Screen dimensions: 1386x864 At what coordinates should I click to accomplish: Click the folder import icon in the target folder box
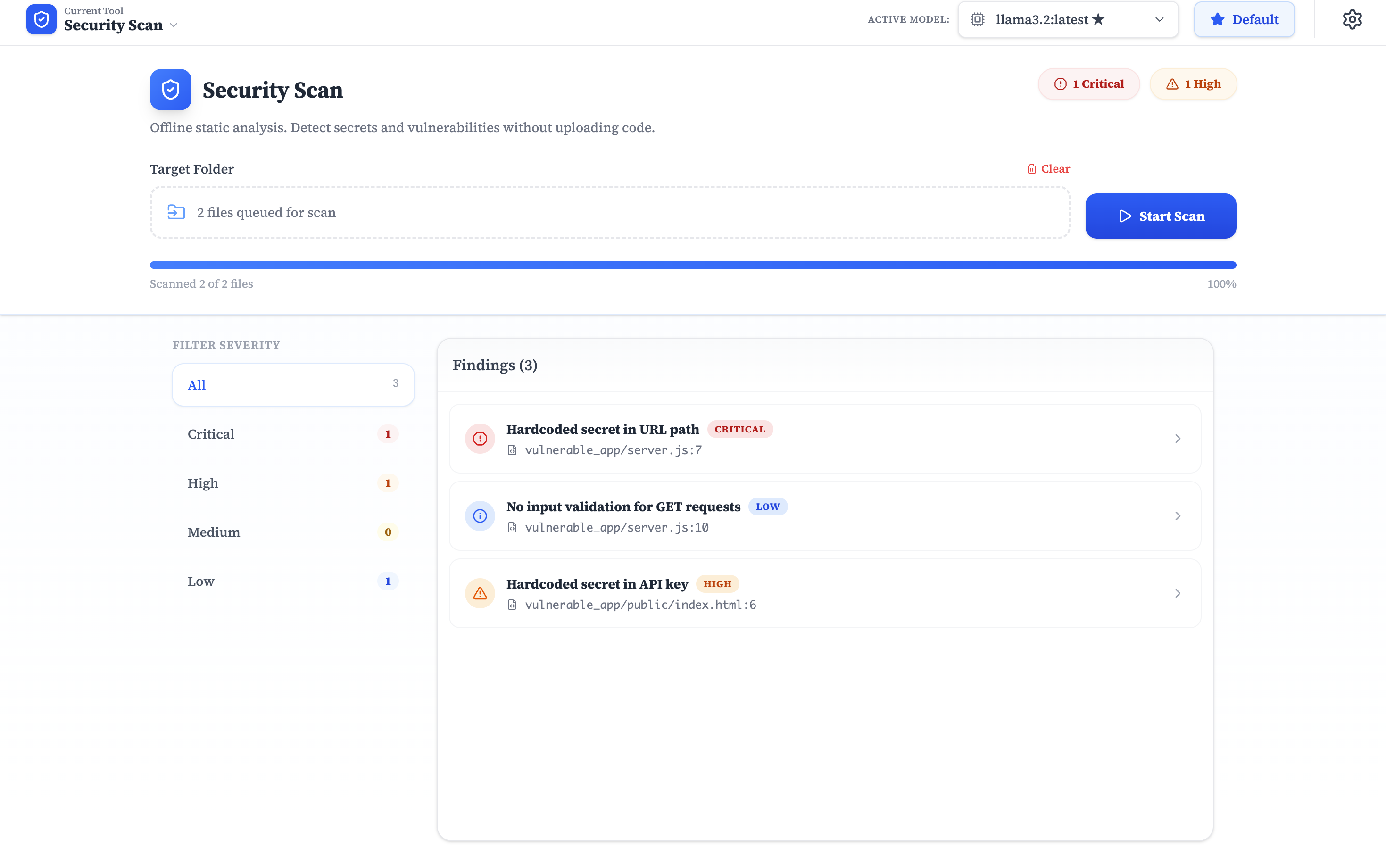(x=176, y=212)
